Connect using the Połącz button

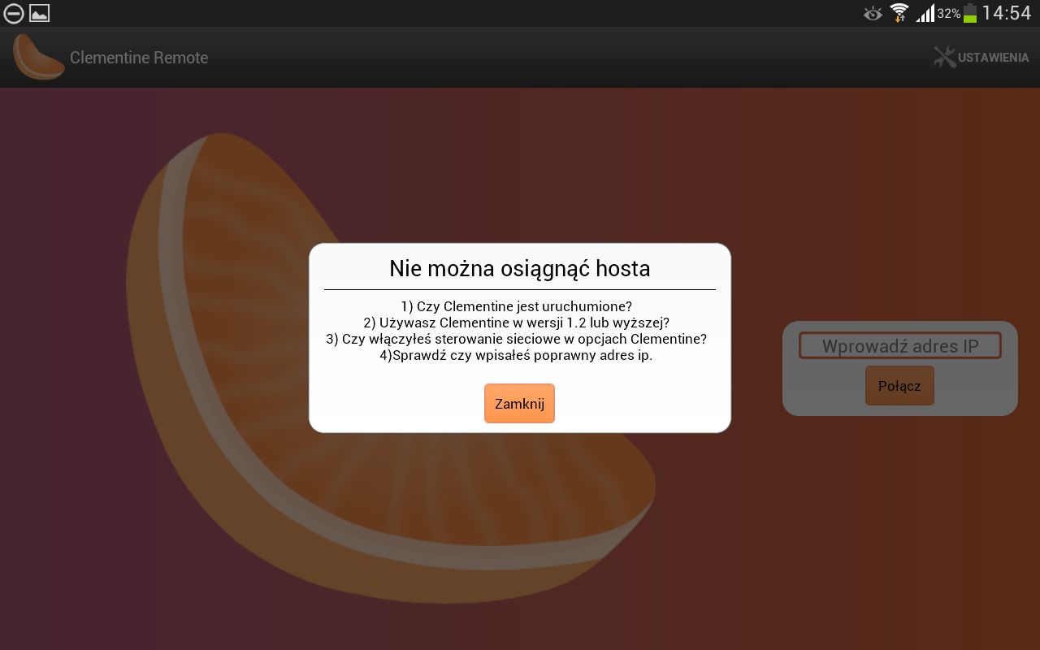pos(899,386)
